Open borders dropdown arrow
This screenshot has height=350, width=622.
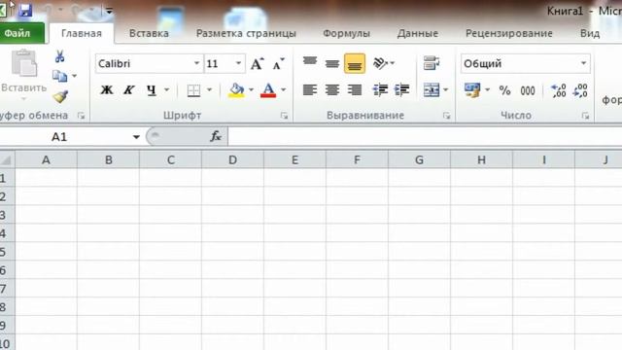tap(209, 90)
